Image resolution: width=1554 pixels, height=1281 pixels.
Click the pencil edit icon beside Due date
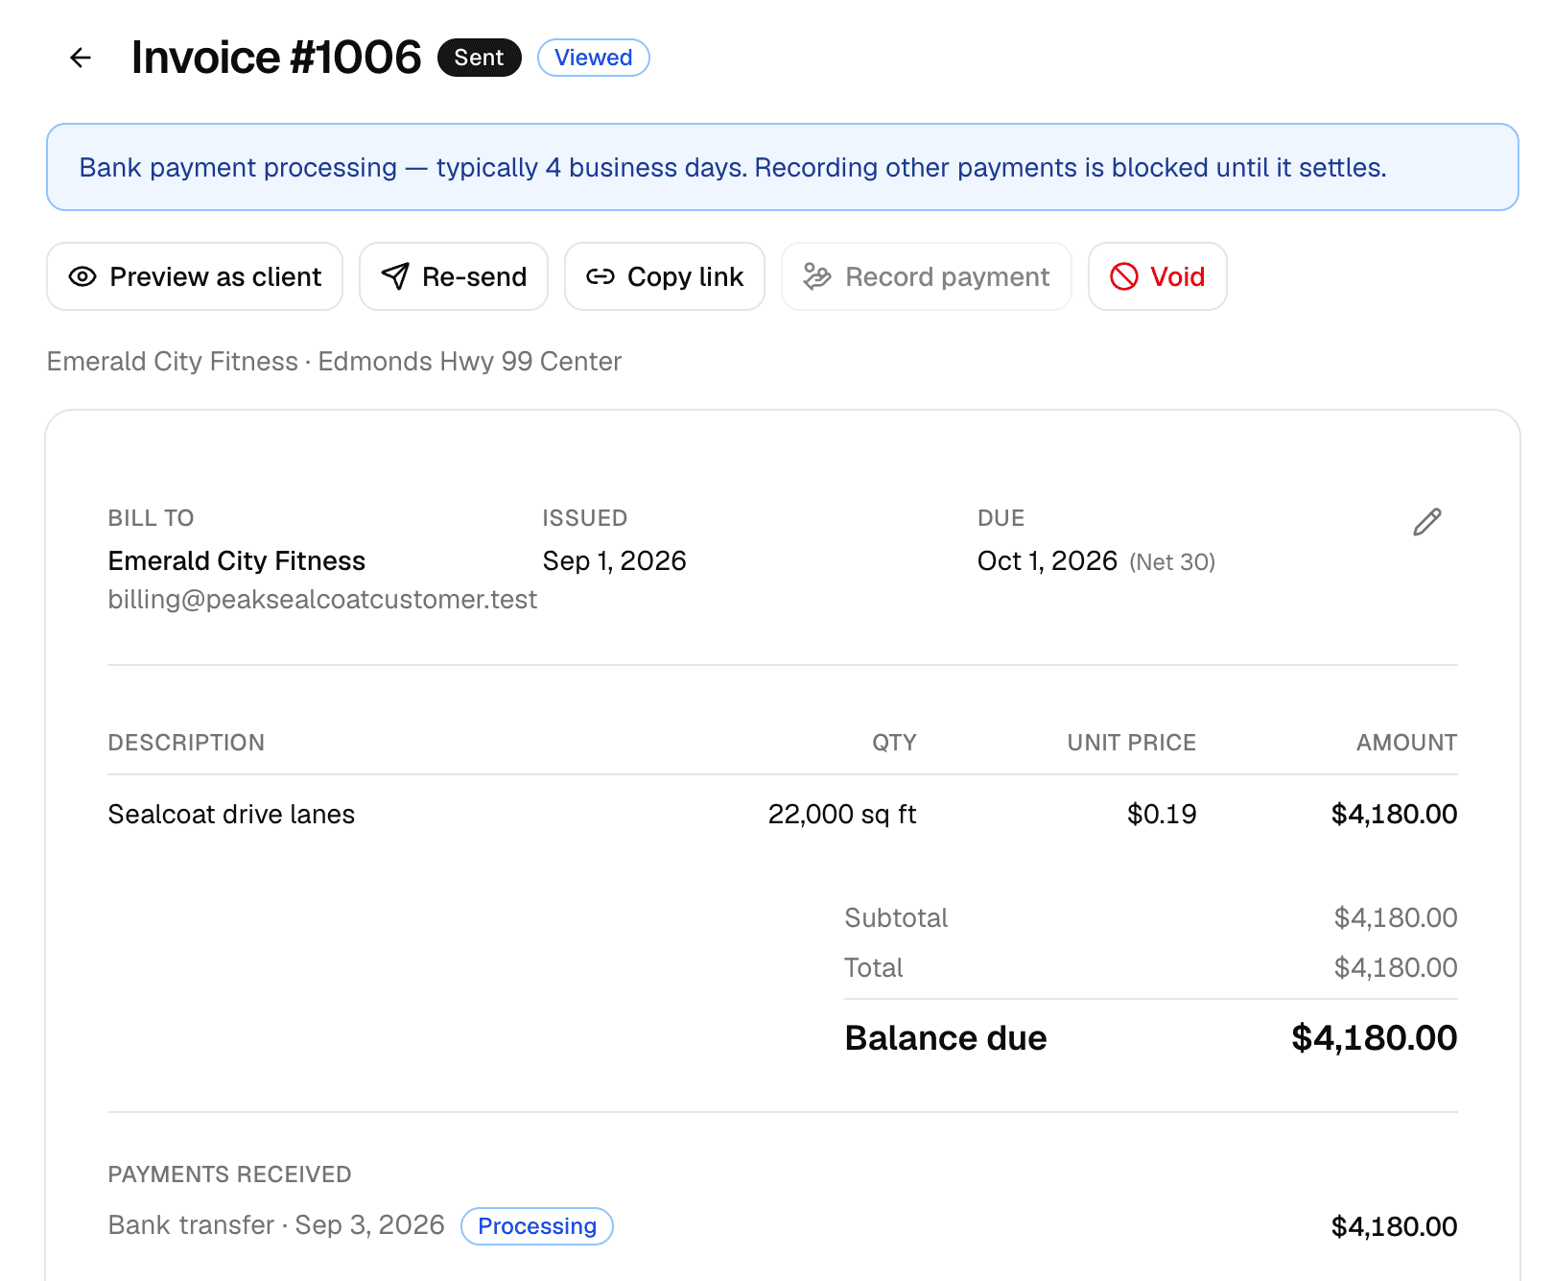(x=1427, y=522)
